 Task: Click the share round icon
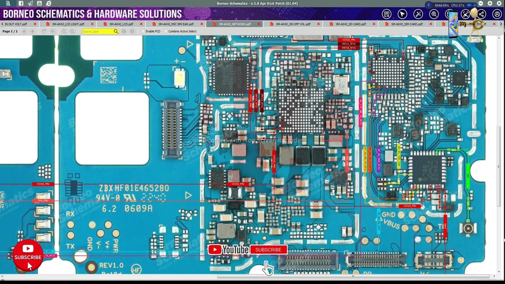[481, 14]
